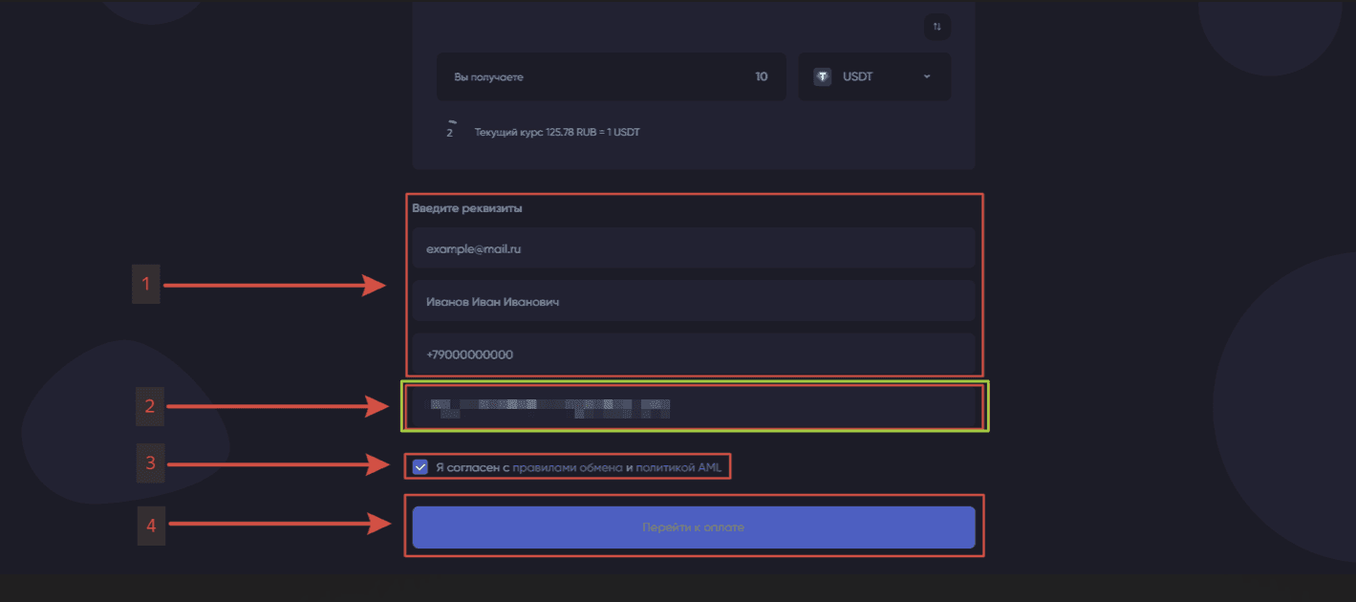Click the blurred wallet address field
Screen dimensions: 1356x602
coord(694,408)
